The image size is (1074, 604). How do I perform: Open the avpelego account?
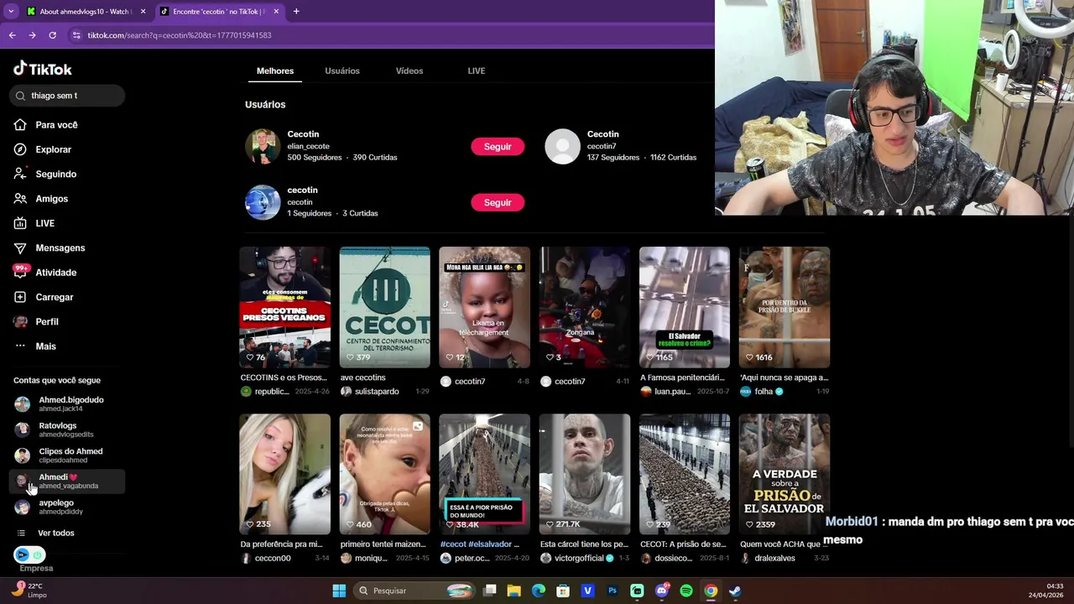(67, 507)
